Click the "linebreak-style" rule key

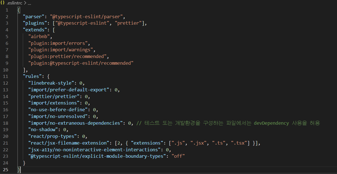tap(51, 83)
